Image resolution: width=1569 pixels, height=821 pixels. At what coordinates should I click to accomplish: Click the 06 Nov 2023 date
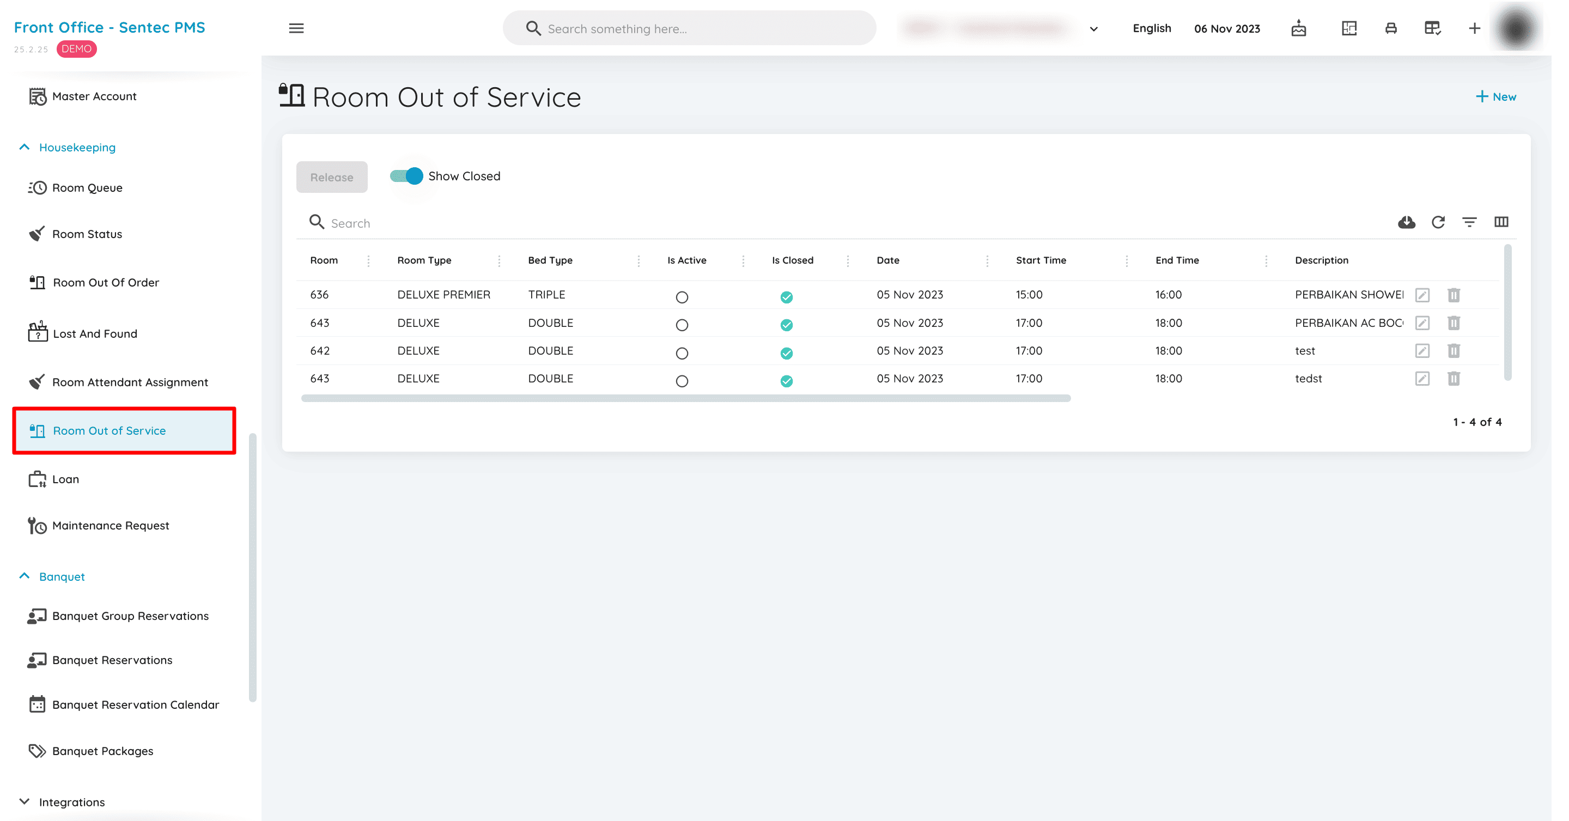click(x=1227, y=29)
